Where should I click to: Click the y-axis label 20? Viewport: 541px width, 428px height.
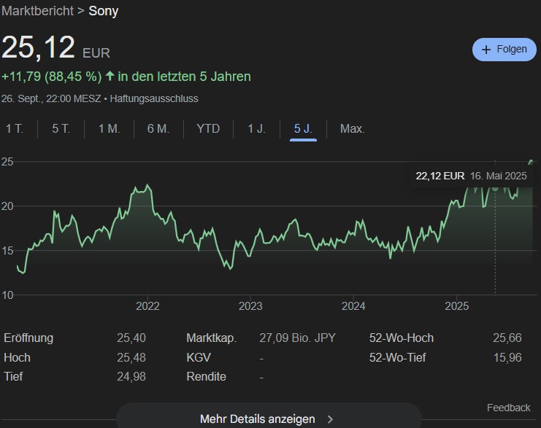pyautogui.click(x=7, y=206)
